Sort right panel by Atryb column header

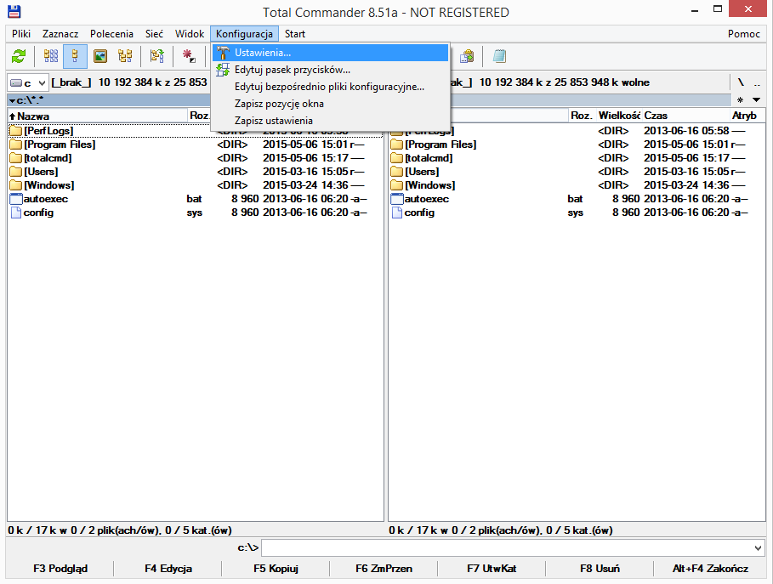(747, 116)
